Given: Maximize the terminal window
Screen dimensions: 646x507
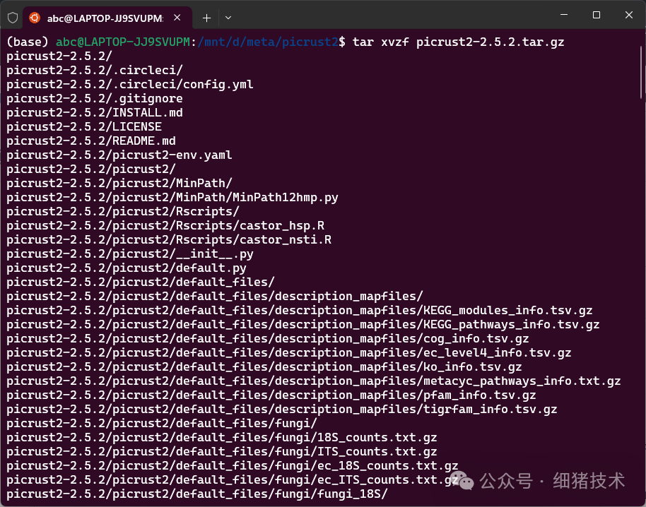Looking at the screenshot, I should click(597, 16).
